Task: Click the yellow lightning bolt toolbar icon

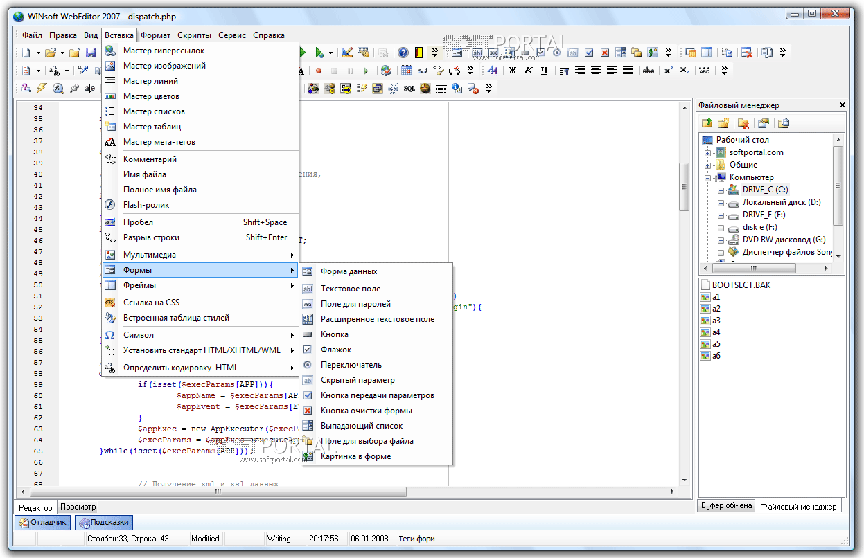Action: pyautogui.click(x=42, y=89)
